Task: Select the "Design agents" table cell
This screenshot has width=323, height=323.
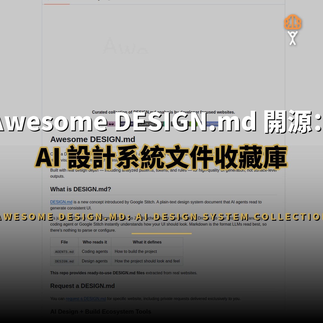Action: coord(95,261)
